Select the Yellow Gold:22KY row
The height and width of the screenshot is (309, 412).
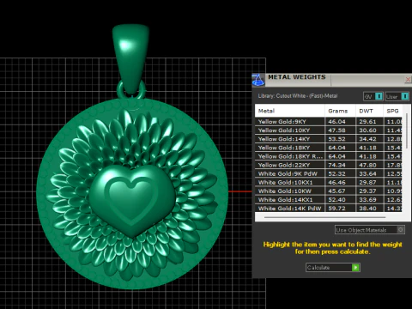point(328,165)
